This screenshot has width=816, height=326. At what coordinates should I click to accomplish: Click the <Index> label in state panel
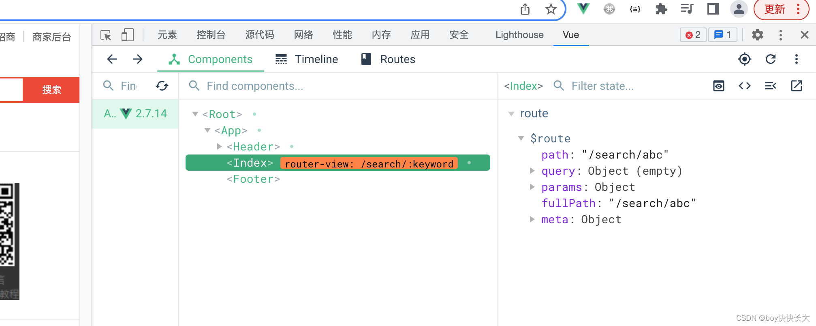523,86
